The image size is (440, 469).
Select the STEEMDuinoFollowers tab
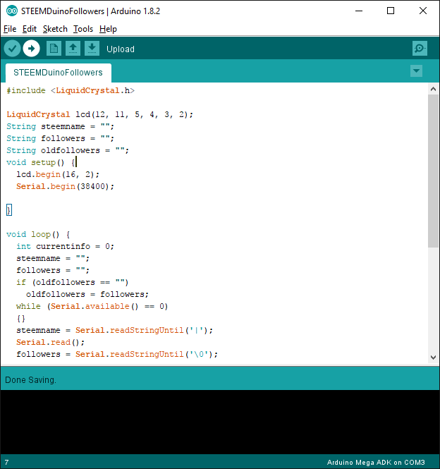pos(59,73)
